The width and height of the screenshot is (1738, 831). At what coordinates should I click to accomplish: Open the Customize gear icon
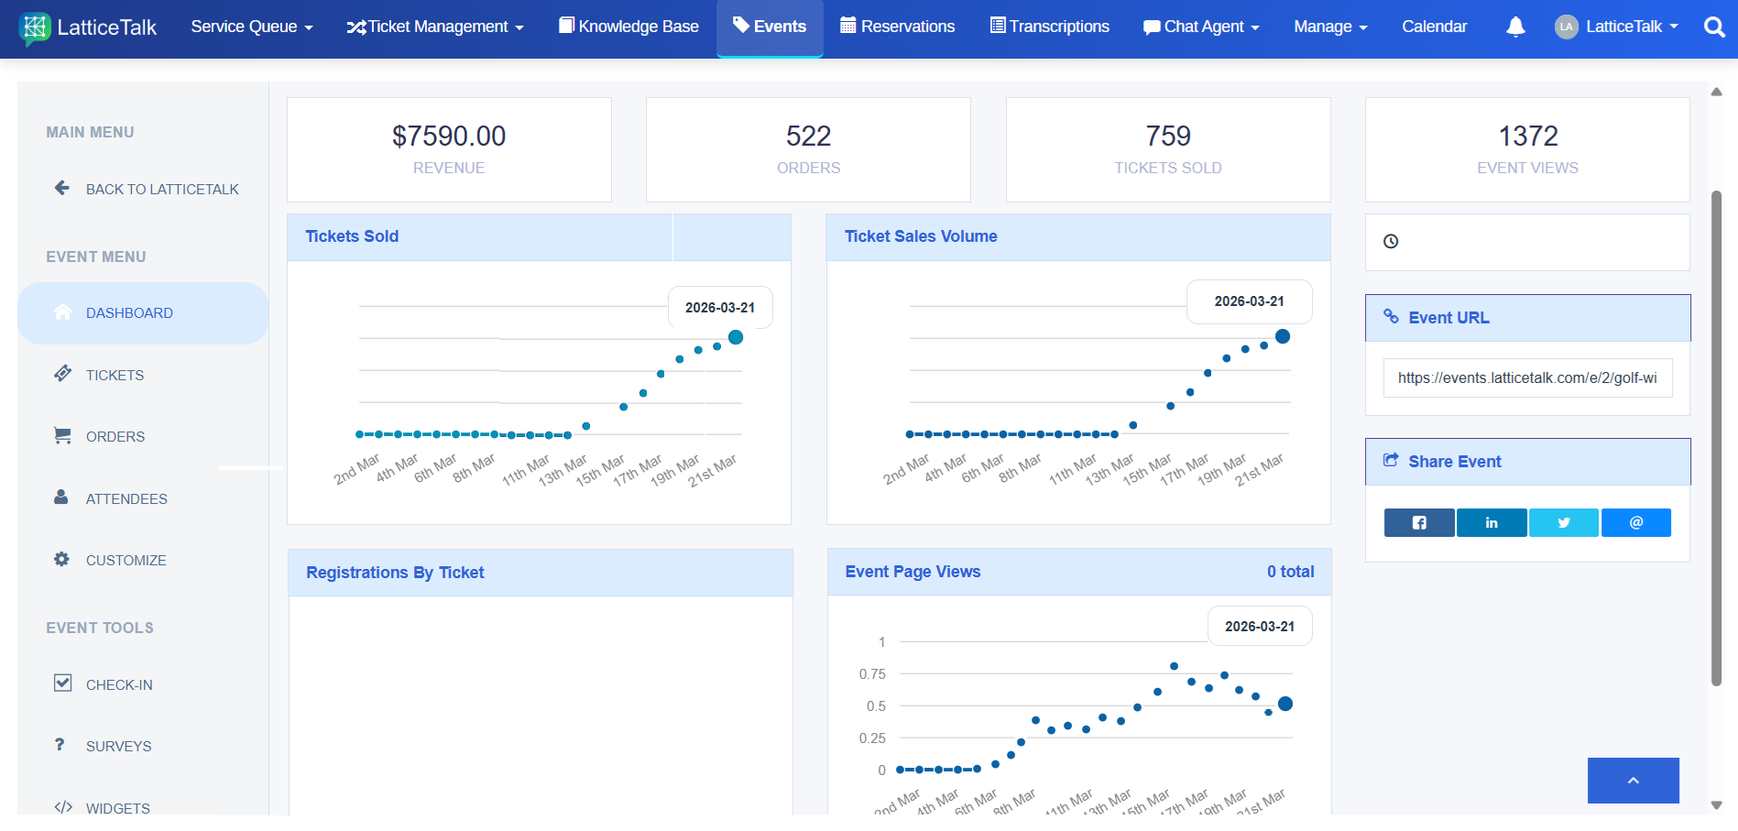tap(60, 559)
